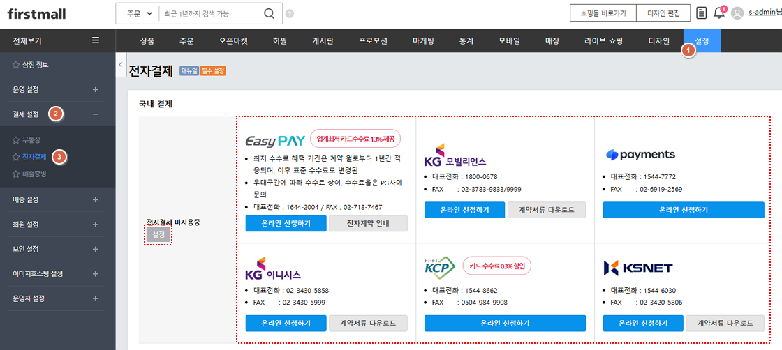Download KG 이니시스 contract documents
782x350 pixels.
pyautogui.click(x=368, y=323)
